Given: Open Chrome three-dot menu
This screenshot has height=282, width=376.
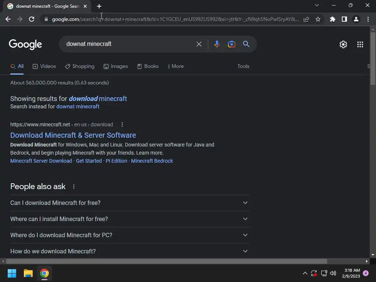Looking at the screenshot, I should (368, 19).
